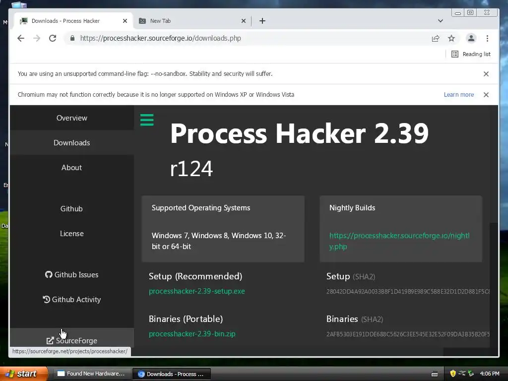Click the on-screen keyboard tray icon

435,374
